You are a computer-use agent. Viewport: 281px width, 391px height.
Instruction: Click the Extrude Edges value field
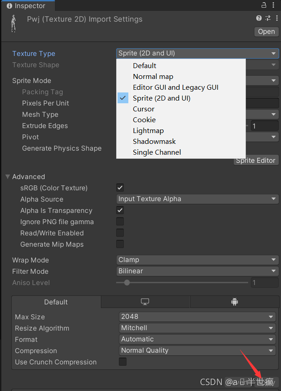(265, 126)
